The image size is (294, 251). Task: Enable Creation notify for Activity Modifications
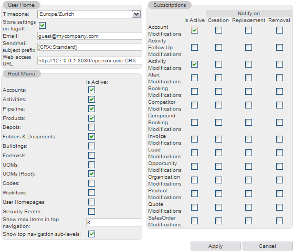pos(218,64)
